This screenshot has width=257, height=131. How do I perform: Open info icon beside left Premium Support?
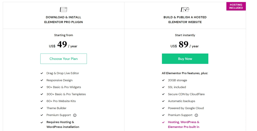75,115
